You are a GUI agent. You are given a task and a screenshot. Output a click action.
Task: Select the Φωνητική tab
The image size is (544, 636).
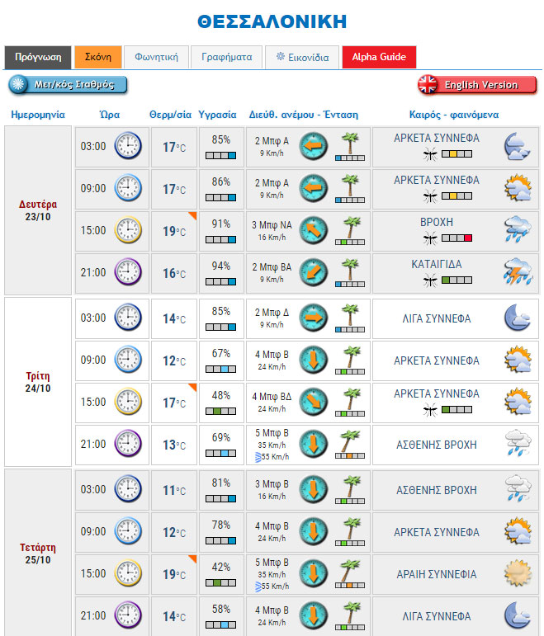pyautogui.click(x=157, y=57)
